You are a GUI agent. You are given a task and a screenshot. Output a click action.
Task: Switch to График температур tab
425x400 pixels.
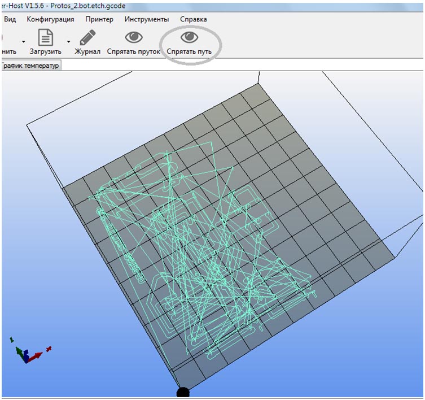[x=30, y=66]
